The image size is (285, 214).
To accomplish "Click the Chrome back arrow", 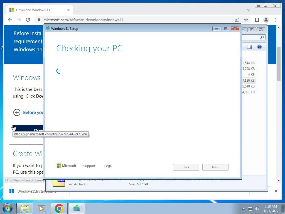I will [10, 20].
